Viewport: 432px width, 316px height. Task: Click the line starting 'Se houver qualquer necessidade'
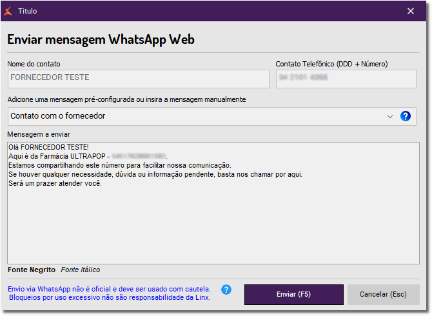click(155, 174)
